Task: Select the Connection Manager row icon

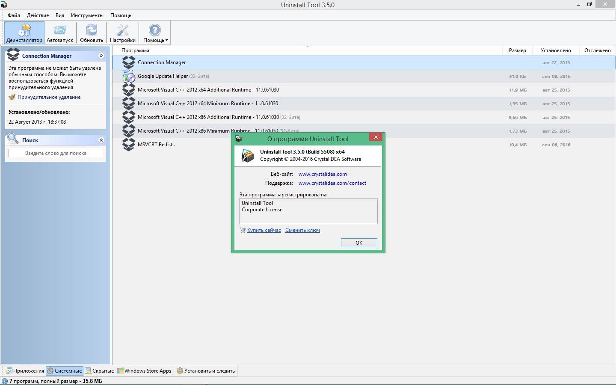Action: pyautogui.click(x=129, y=62)
